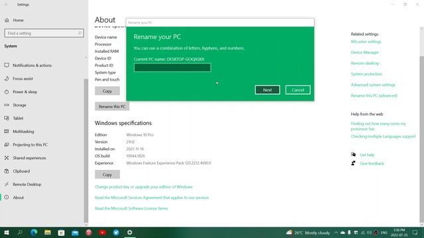Click the Get help chat icon
The height and width of the screenshot is (238, 424).
tap(353, 154)
